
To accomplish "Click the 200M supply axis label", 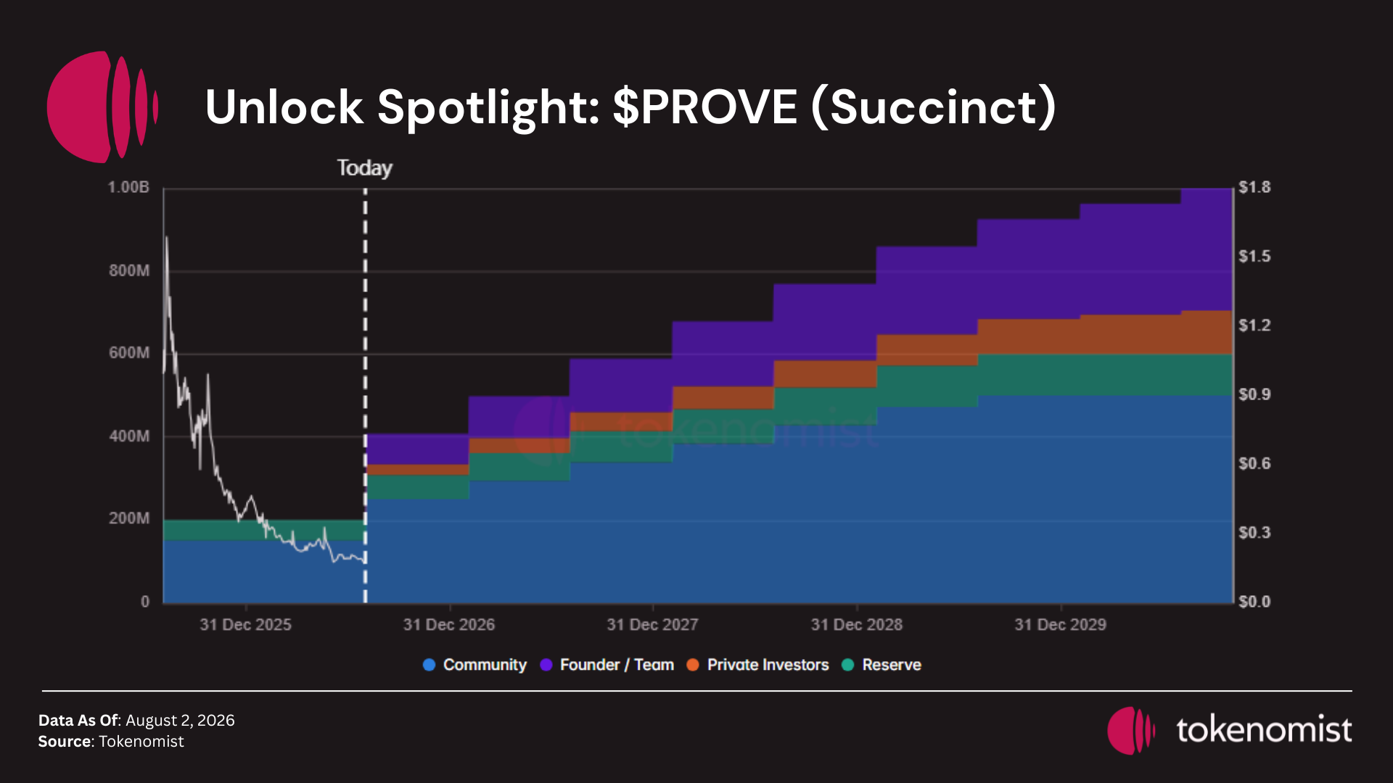I will coord(129,518).
